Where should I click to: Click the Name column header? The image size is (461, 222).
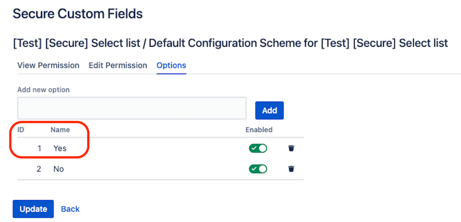coord(60,130)
